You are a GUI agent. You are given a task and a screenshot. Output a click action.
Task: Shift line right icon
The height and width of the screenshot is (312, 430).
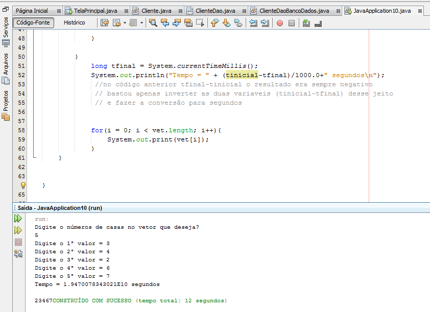pyautogui.click(x=265, y=23)
